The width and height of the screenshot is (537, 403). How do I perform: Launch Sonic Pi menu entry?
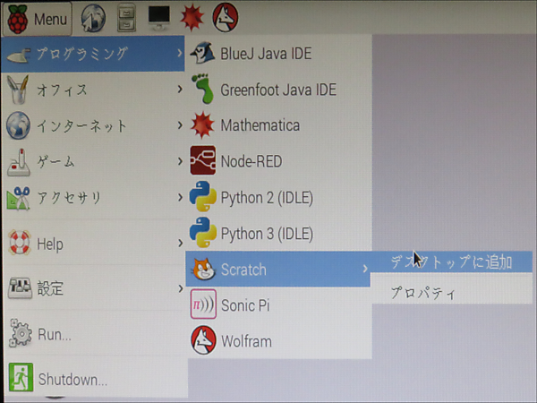click(x=278, y=304)
